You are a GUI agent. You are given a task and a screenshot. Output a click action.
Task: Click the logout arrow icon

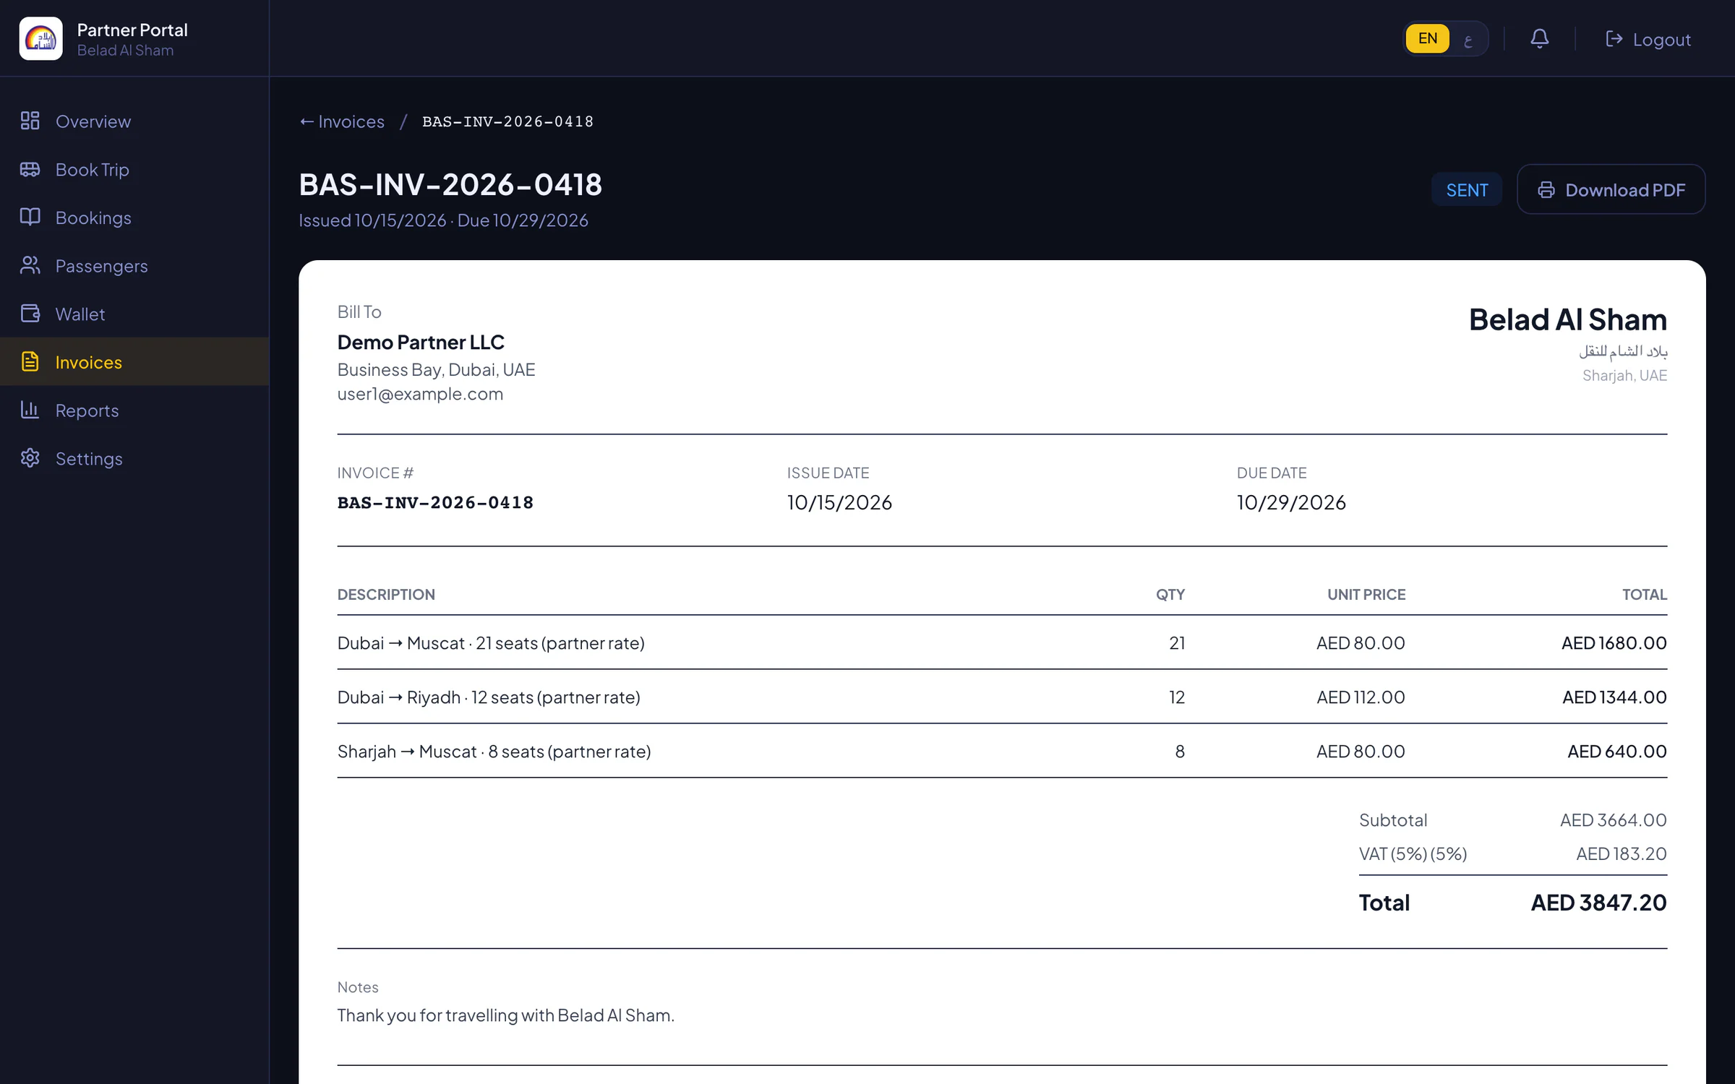click(x=1614, y=38)
